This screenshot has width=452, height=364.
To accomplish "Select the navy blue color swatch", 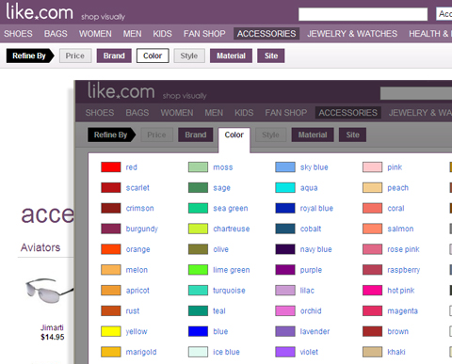I will (x=285, y=249).
